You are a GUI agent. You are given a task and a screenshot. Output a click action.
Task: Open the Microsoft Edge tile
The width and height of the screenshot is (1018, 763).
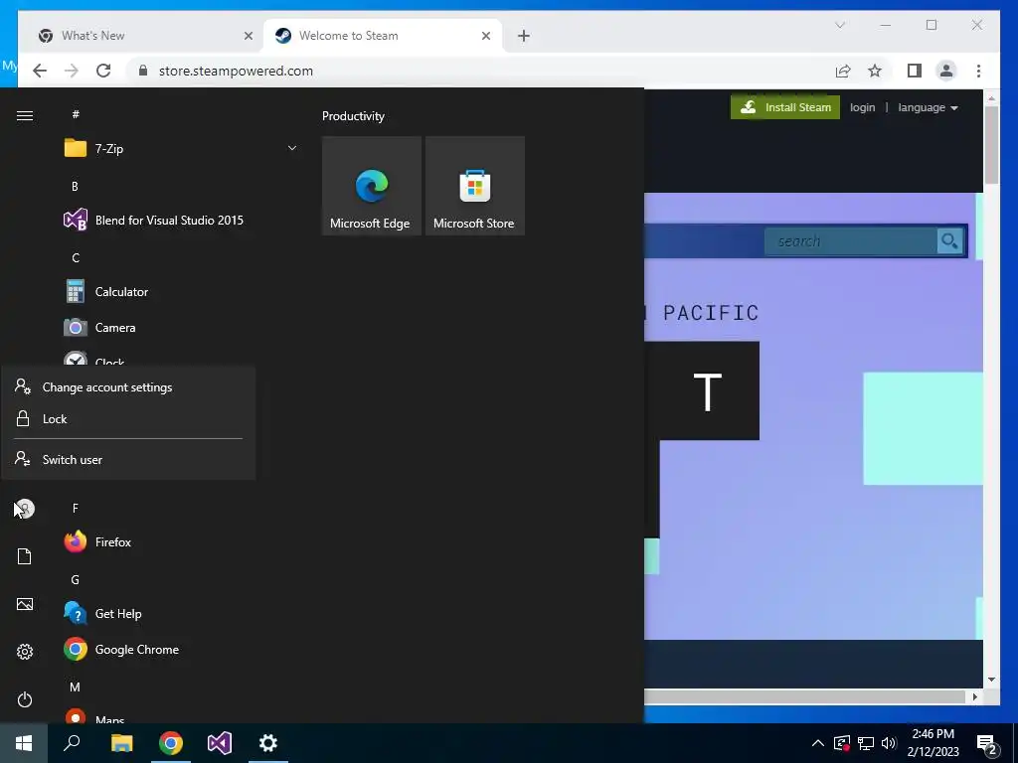[x=372, y=186]
